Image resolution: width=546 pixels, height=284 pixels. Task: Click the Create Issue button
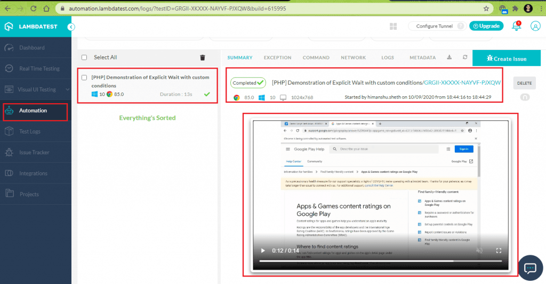(x=507, y=59)
